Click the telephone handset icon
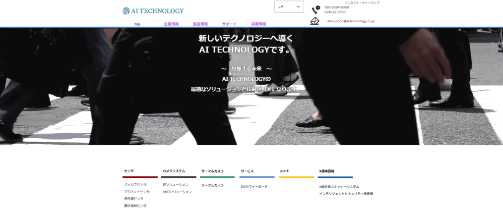The image size is (503, 218). tap(316, 9)
